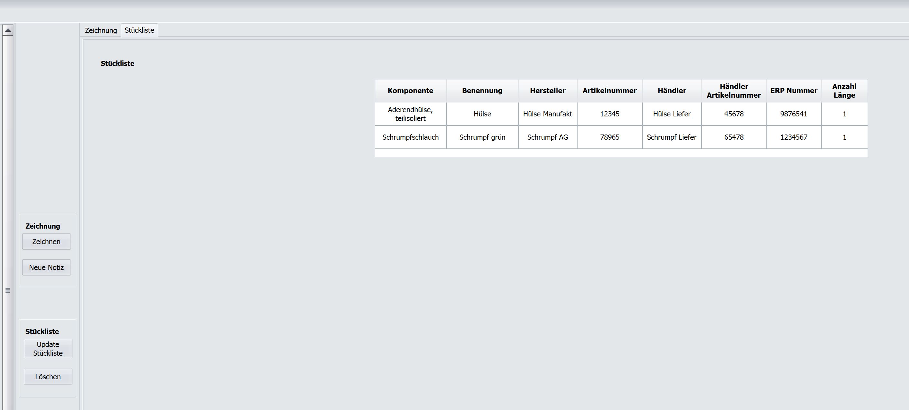Switch to the Zeichnung tab
909x410 pixels.
101,30
